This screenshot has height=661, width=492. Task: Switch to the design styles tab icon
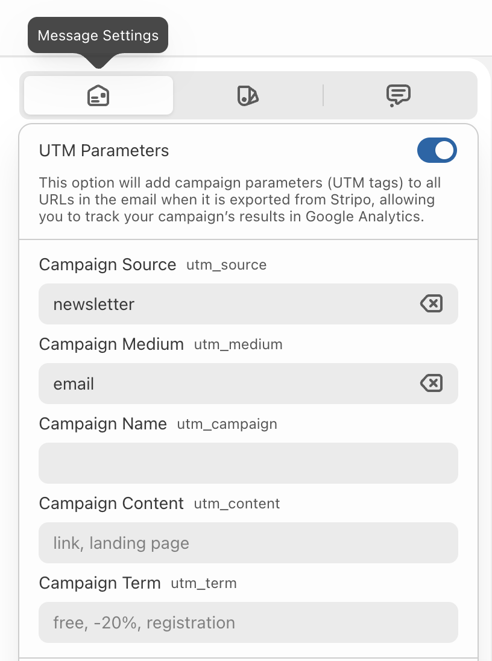(248, 95)
